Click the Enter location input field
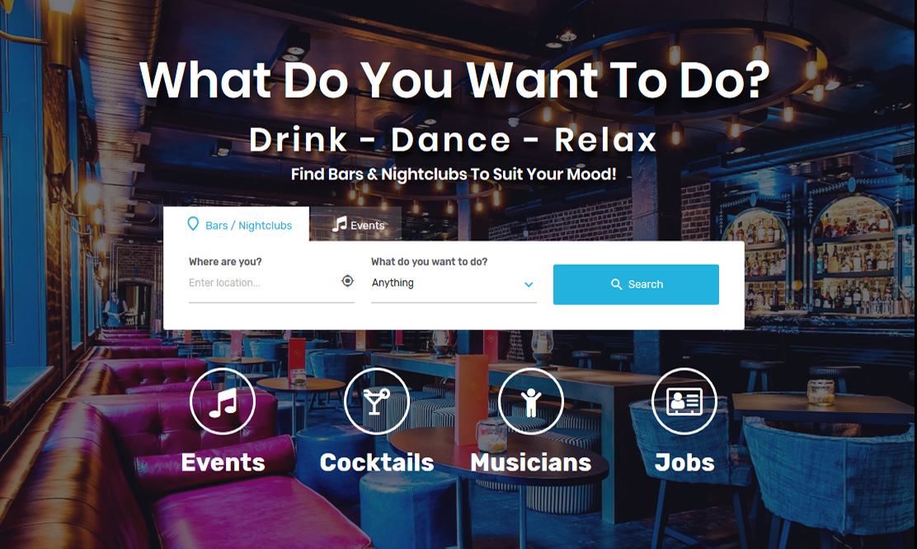The image size is (917, 549). coord(265,283)
